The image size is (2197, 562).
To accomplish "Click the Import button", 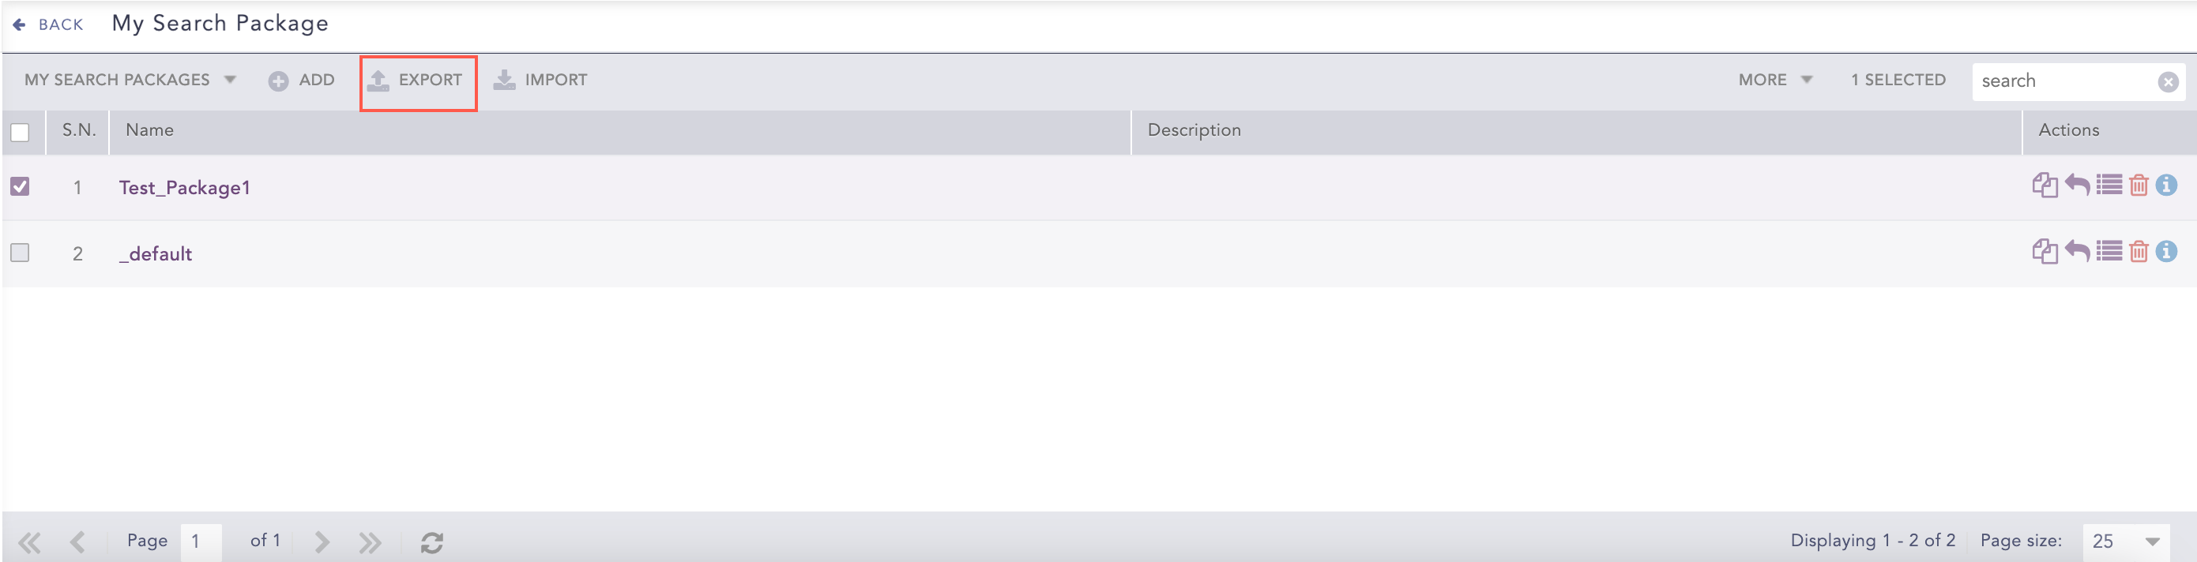I will coord(540,80).
